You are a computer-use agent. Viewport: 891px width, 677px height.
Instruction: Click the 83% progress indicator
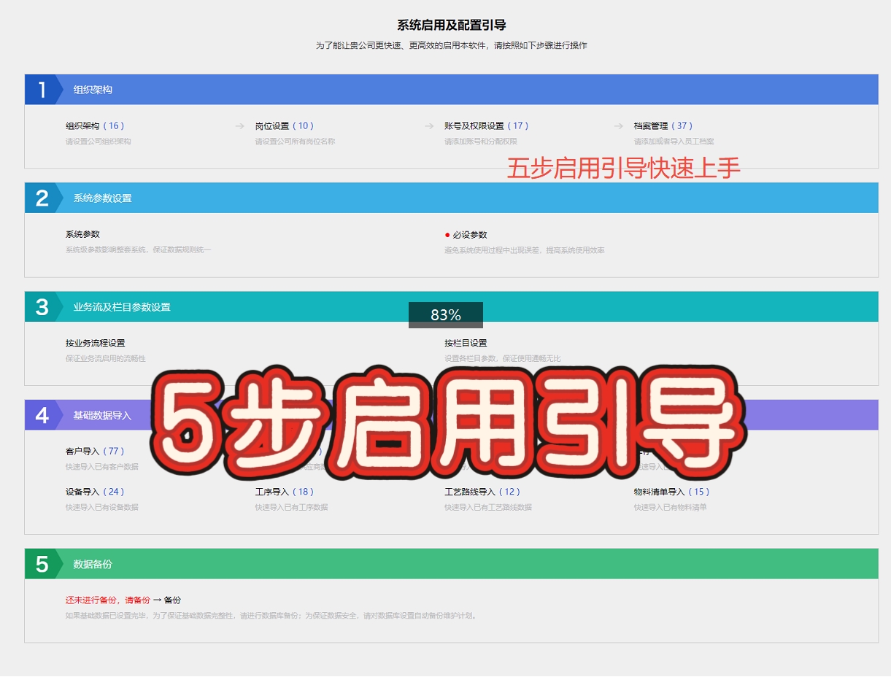pyautogui.click(x=446, y=315)
